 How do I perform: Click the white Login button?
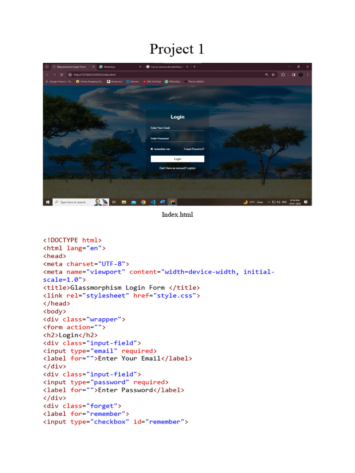177,159
